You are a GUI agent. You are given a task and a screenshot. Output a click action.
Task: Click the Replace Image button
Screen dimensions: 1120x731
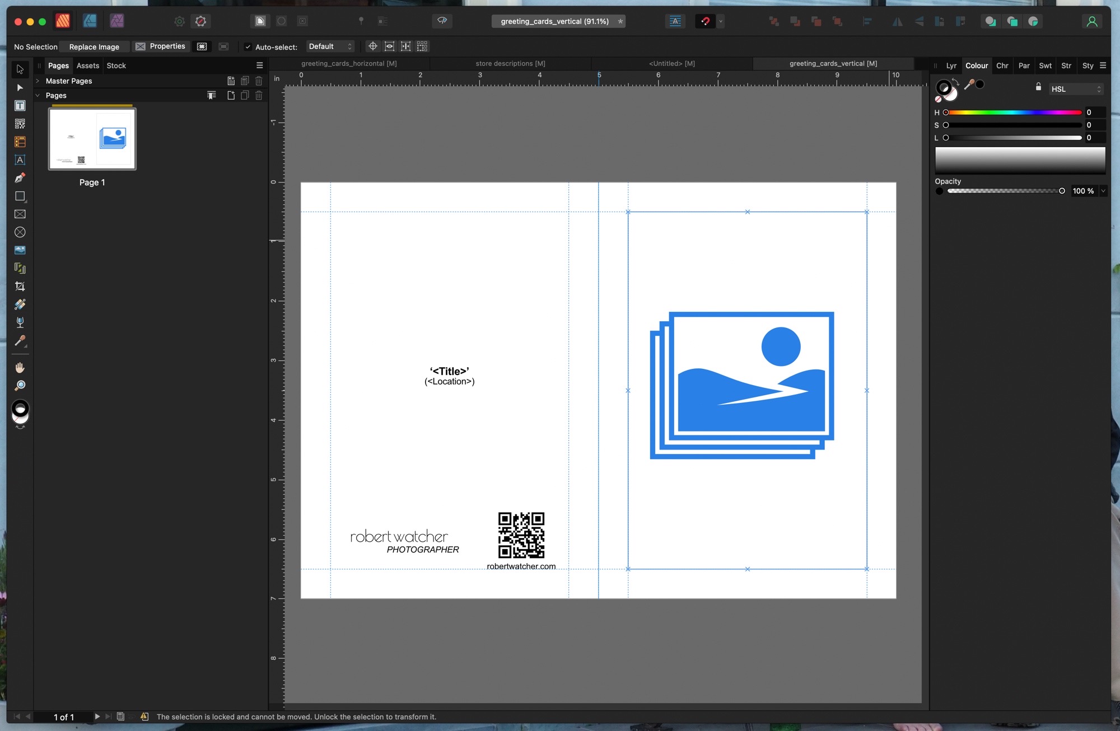[x=94, y=46]
